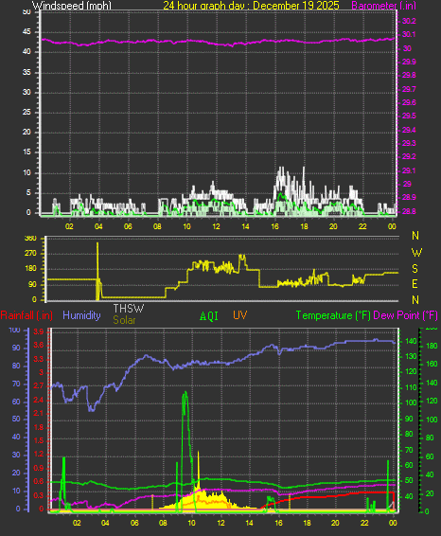Screen dimensions: 441x536
Task: Click the 5 value on windspeed axis
Action: tap(28, 192)
